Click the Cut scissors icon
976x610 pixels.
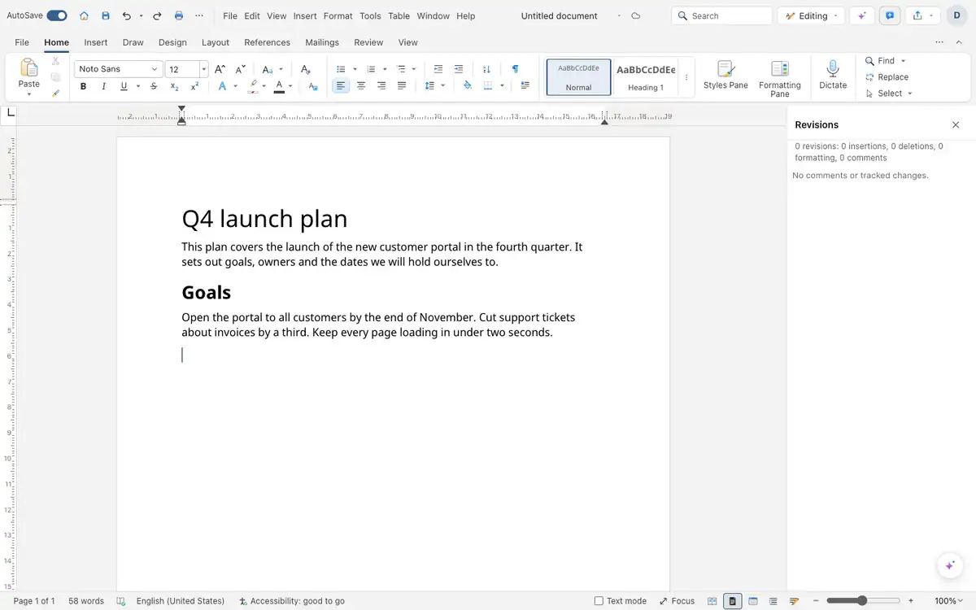pos(55,61)
